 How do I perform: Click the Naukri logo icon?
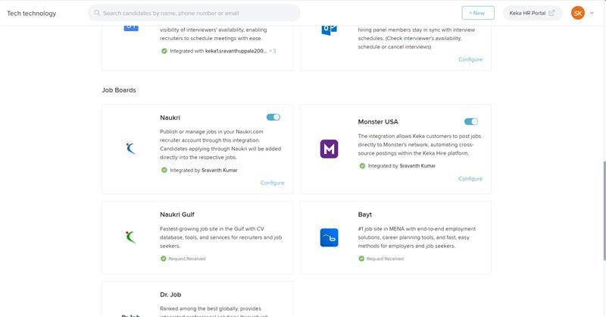[131, 148]
